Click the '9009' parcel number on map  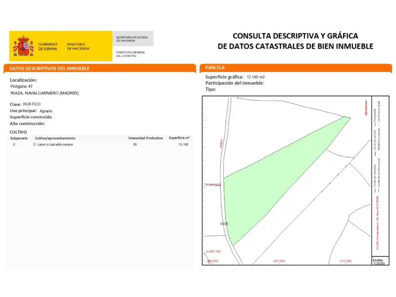pos(224,224)
